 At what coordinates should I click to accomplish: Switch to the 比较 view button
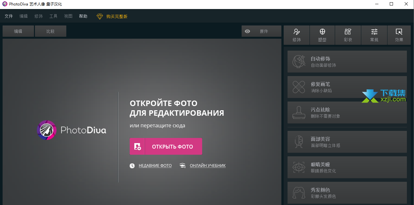click(50, 31)
